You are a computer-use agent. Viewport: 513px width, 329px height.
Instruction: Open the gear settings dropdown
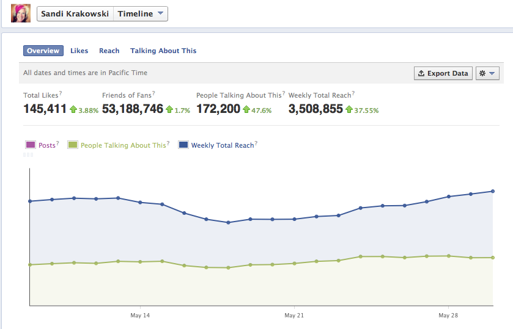pyautogui.click(x=487, y=73)
